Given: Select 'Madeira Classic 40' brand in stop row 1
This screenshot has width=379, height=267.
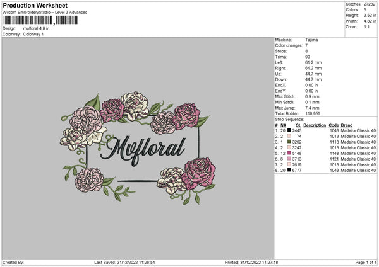Looking at the screenshot, I should click(x=358, y=130).
